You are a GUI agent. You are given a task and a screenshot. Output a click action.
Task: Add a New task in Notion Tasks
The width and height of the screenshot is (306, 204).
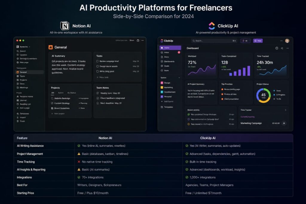102,77
